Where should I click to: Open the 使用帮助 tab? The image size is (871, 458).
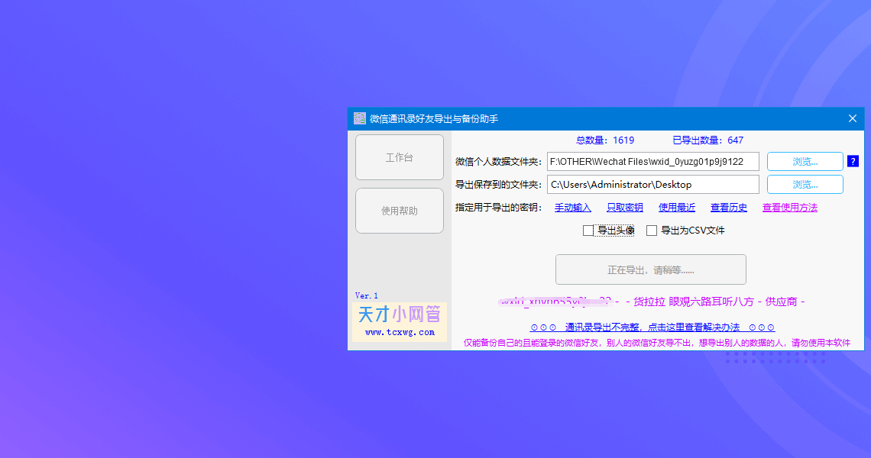[x=400, y=211]
